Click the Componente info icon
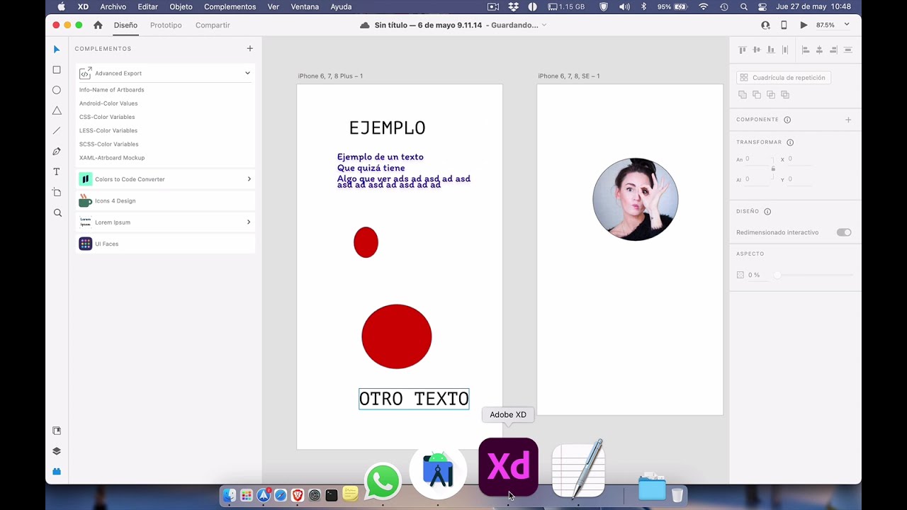The width and height of the screenshot is (907, 510). 787,120
